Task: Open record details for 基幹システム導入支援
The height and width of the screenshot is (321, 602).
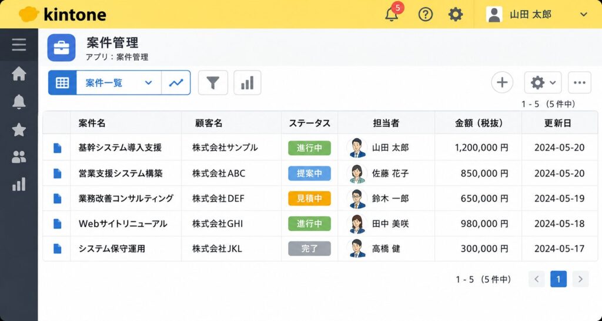Action: 57,148
